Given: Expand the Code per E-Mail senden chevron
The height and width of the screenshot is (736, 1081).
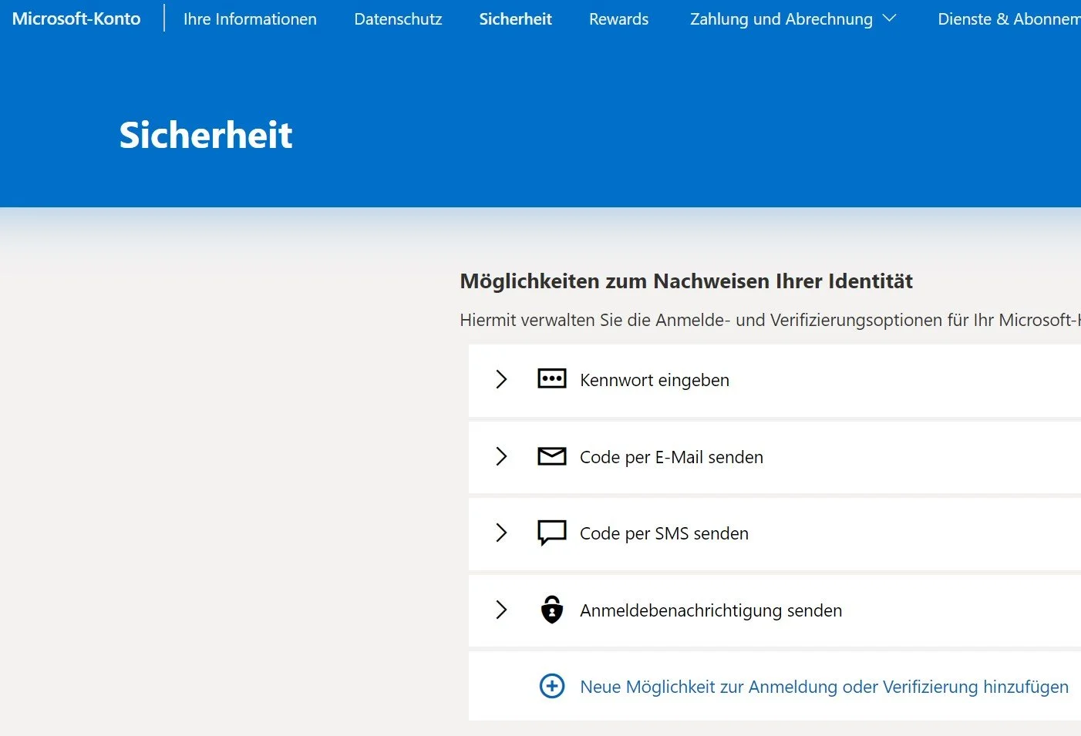Looking at the screenshot, I should (501, 456).
